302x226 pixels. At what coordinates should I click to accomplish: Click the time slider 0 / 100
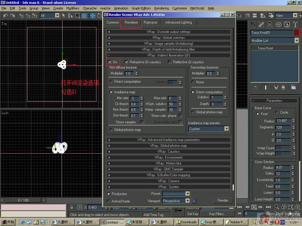point(23,200)
